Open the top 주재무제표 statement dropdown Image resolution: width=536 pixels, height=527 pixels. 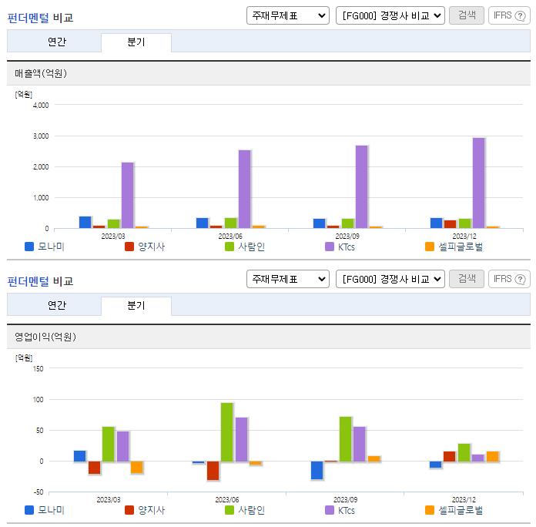[287, 15]
